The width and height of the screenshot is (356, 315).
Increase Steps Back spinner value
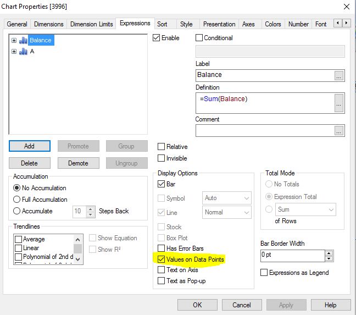point(90,209)
